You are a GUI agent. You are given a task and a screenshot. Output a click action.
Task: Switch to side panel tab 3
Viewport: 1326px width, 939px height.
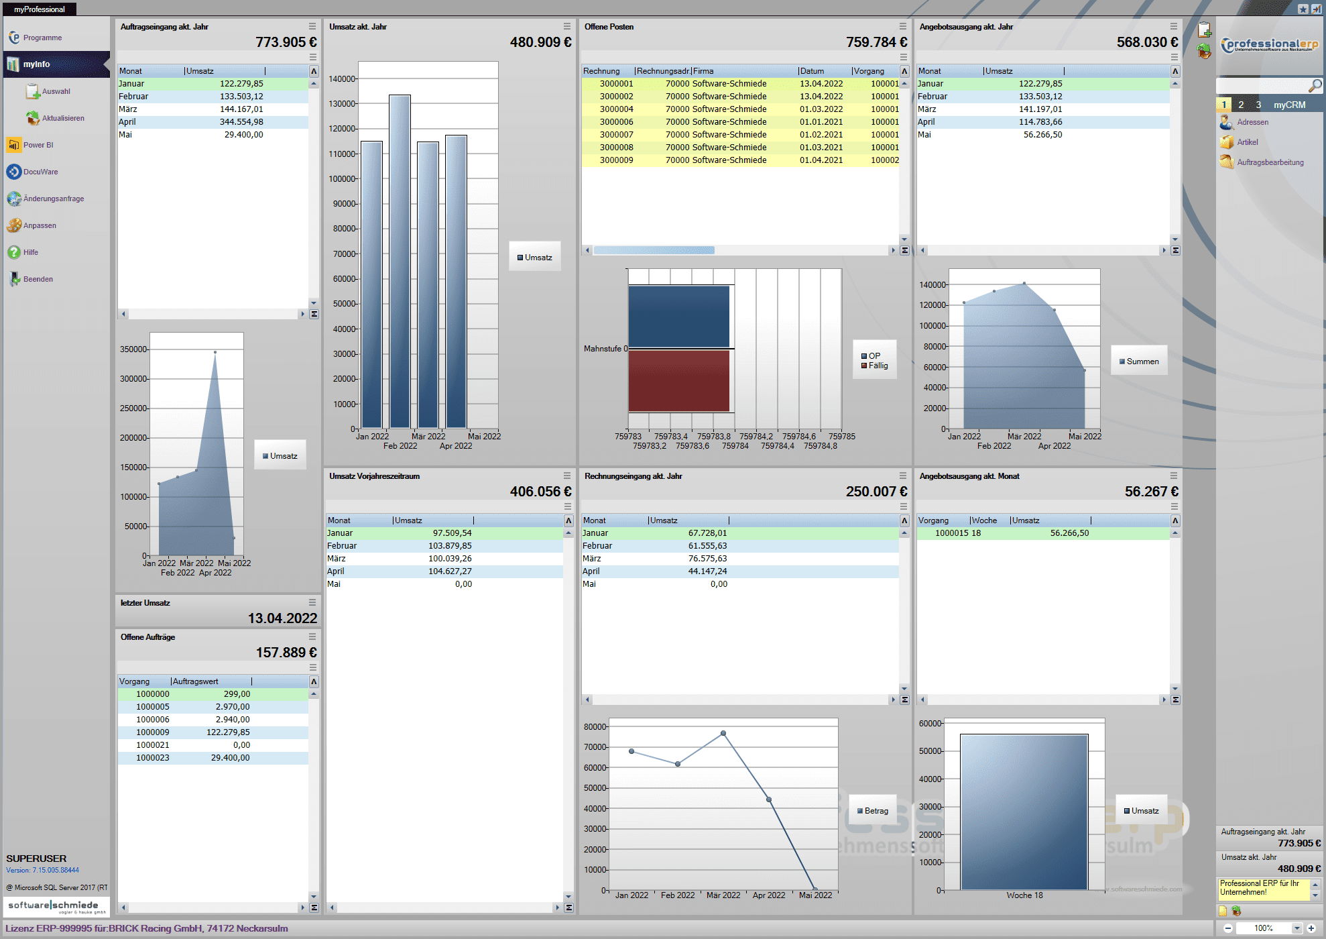[1259, 105]
